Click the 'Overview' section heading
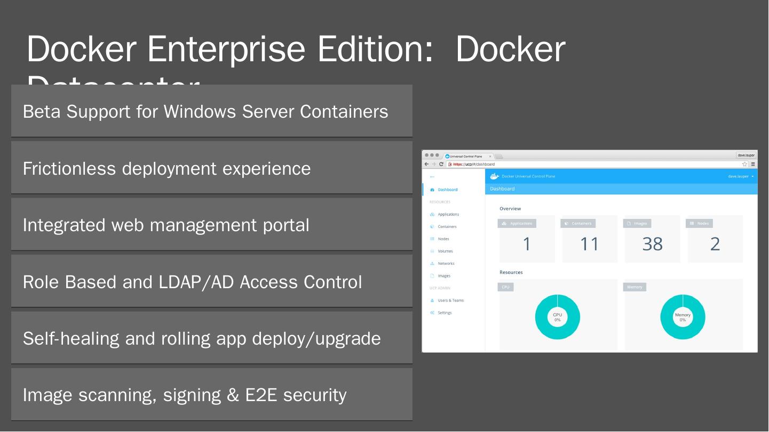Viewport: 769px width, 432px height. [x=510, y=209]
